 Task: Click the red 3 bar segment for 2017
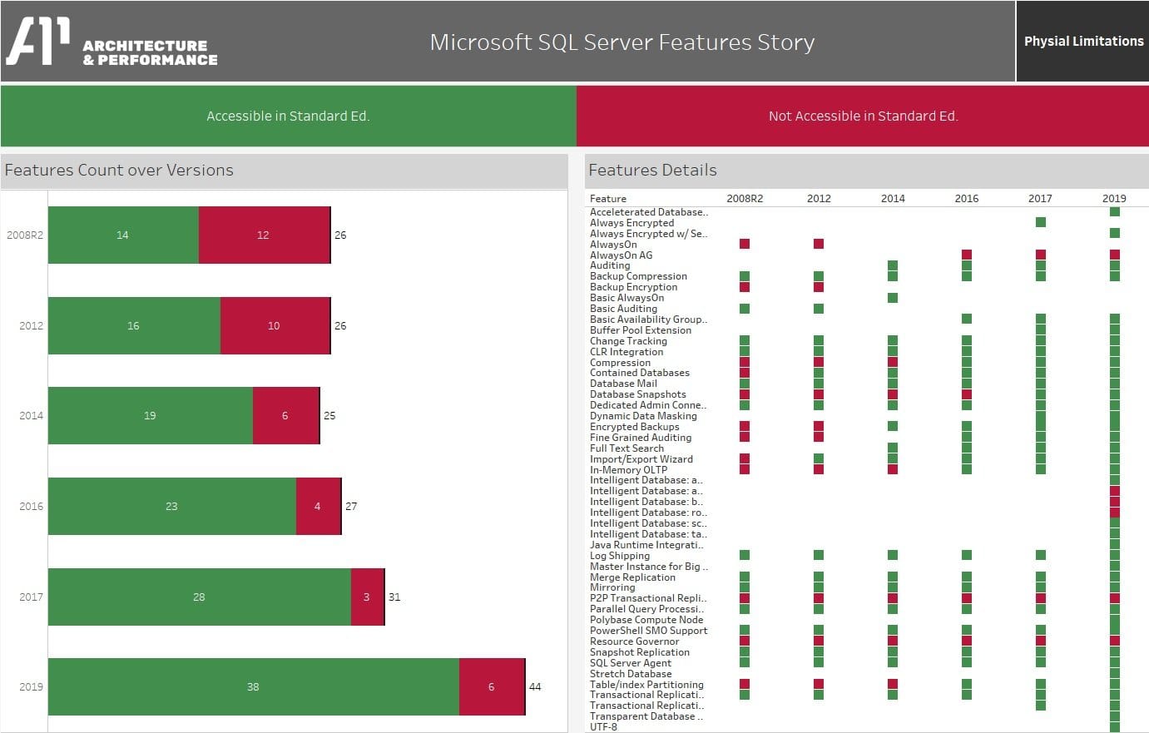tap(368, 597)
